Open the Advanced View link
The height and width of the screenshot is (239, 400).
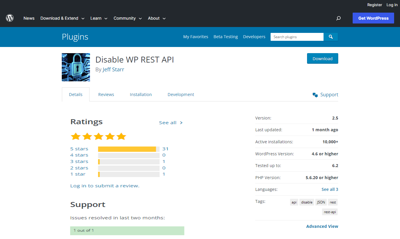[x=322, y=226]
